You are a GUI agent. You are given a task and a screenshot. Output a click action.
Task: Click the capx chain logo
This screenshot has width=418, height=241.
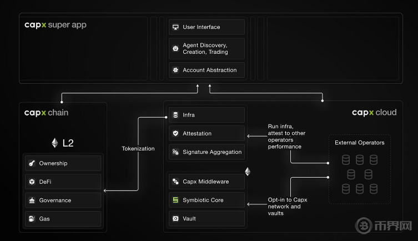(x=47, y=113)
